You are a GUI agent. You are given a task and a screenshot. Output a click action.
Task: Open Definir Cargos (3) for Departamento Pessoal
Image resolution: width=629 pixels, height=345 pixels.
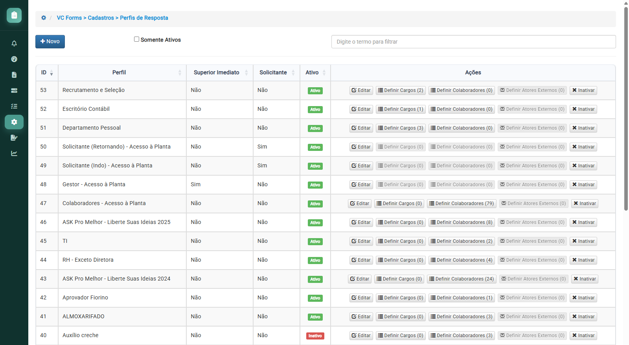[x=401, y=128]
